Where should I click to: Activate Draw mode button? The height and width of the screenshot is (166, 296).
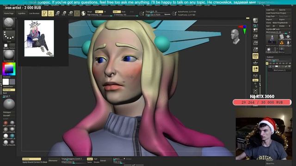[x=51, y=13]
